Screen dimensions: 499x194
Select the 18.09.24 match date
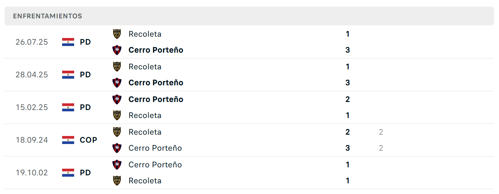click(32, 140)
